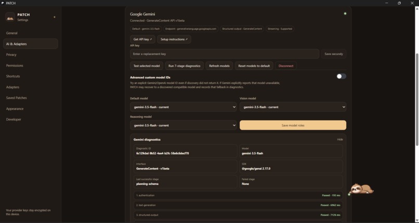Open General settings section
The image size is (419, 223).
pos(31,33)
